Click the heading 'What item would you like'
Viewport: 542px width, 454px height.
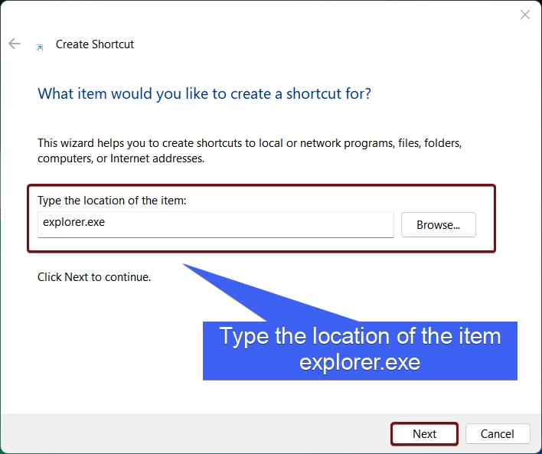pyautogui.click(x=204, y=93)
